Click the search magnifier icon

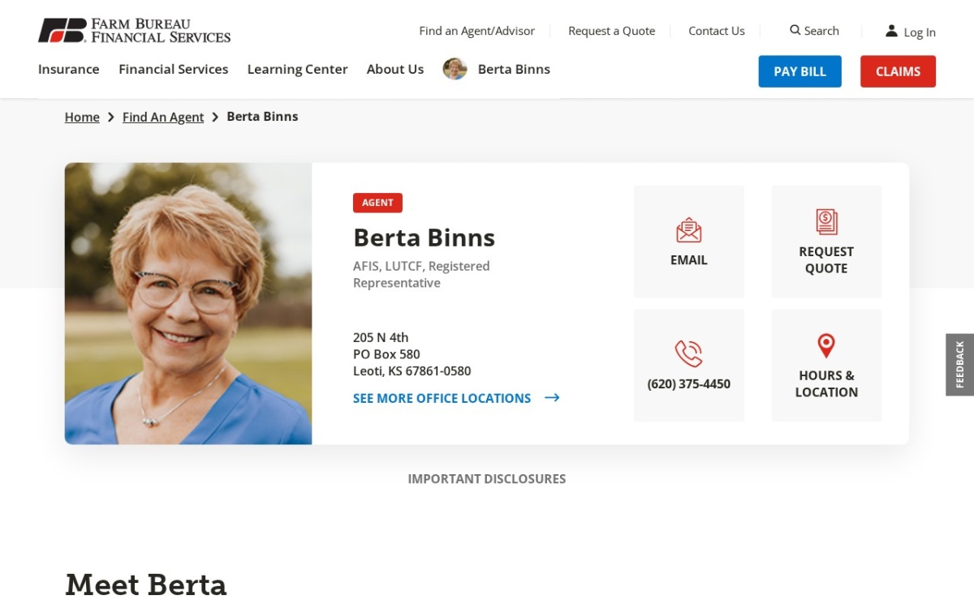(x=795, y=30)
